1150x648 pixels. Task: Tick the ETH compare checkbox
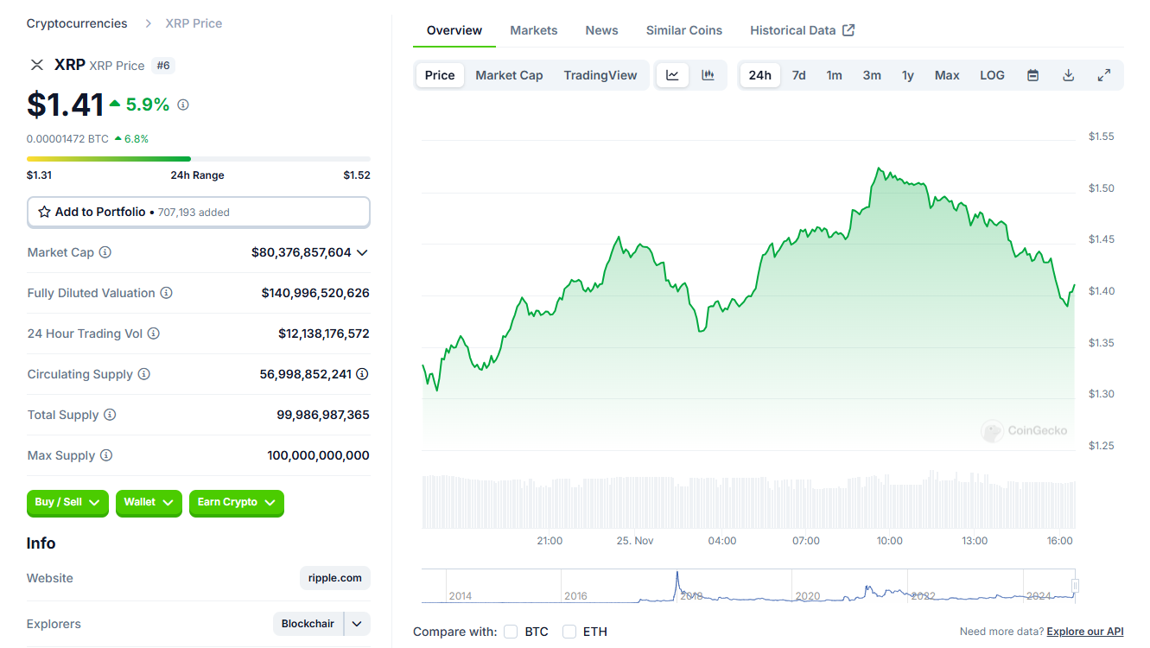click(x=569, y=632)
